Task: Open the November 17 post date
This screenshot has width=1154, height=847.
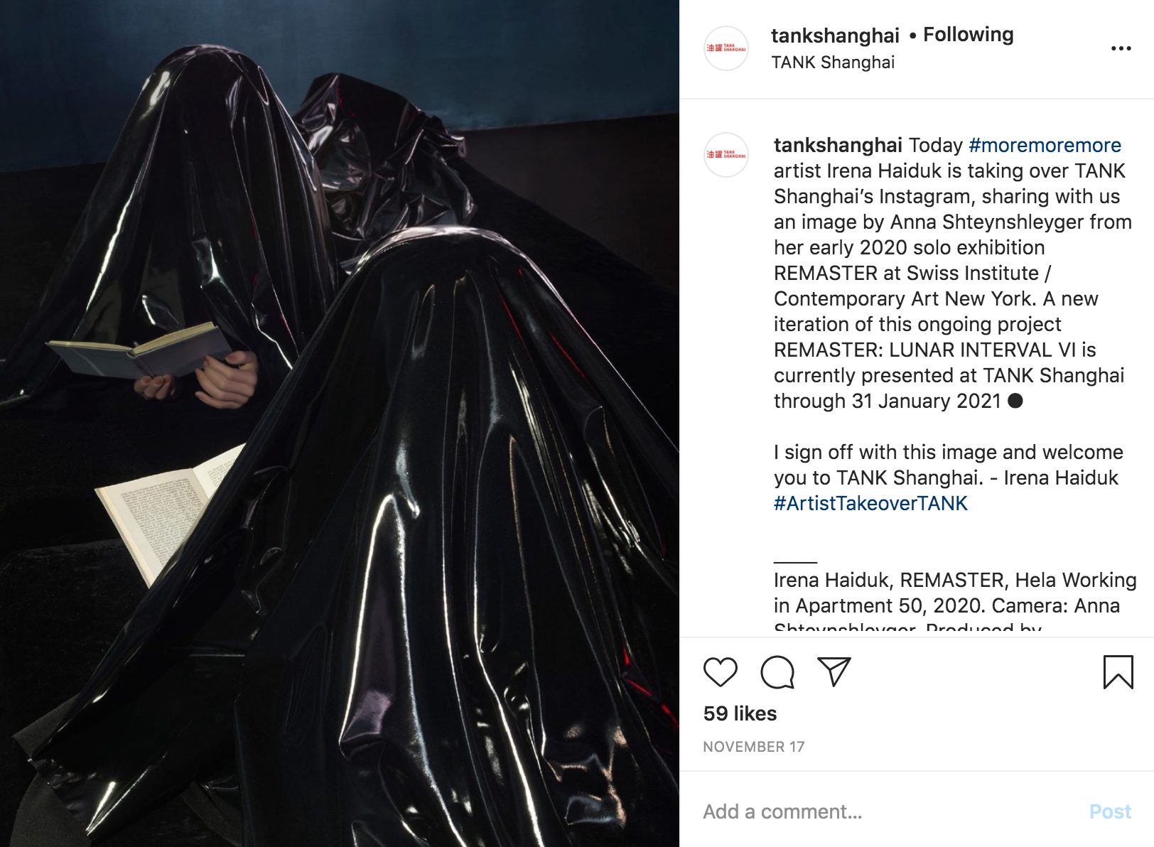Action: click(753, 747)
